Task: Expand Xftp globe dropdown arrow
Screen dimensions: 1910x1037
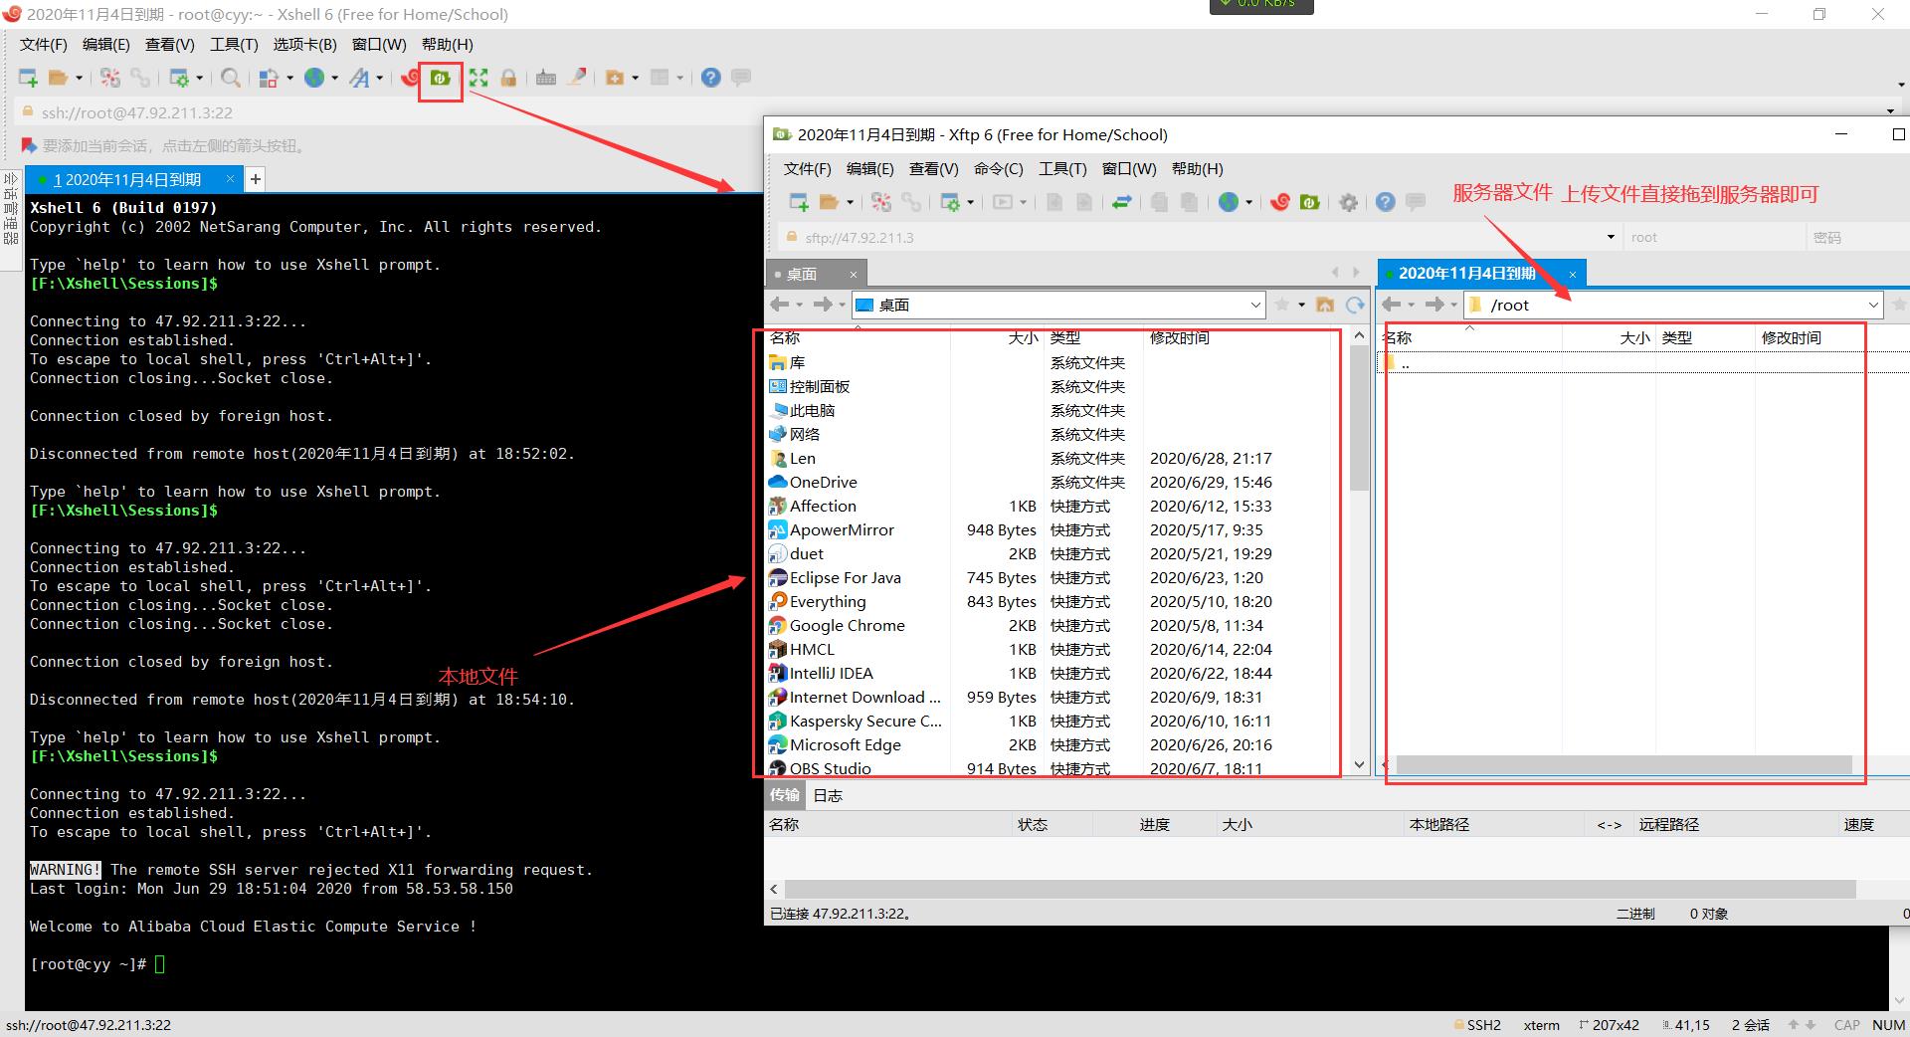Action: (x=1249, y=202)
